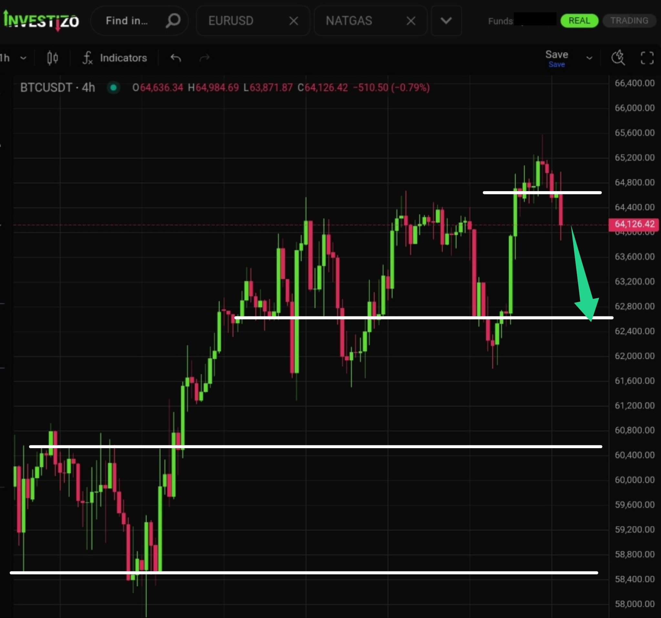This screenshot has width=661, height=618.
Task: Click the 59,200.00 price axis label
Action: pos(635,530)
